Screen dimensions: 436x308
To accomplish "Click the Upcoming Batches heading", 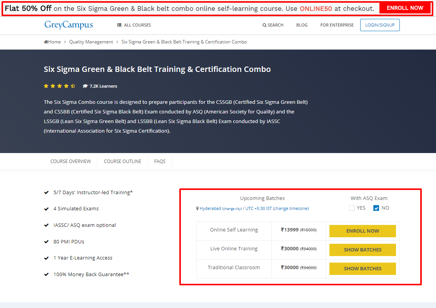I will (262, 198).
